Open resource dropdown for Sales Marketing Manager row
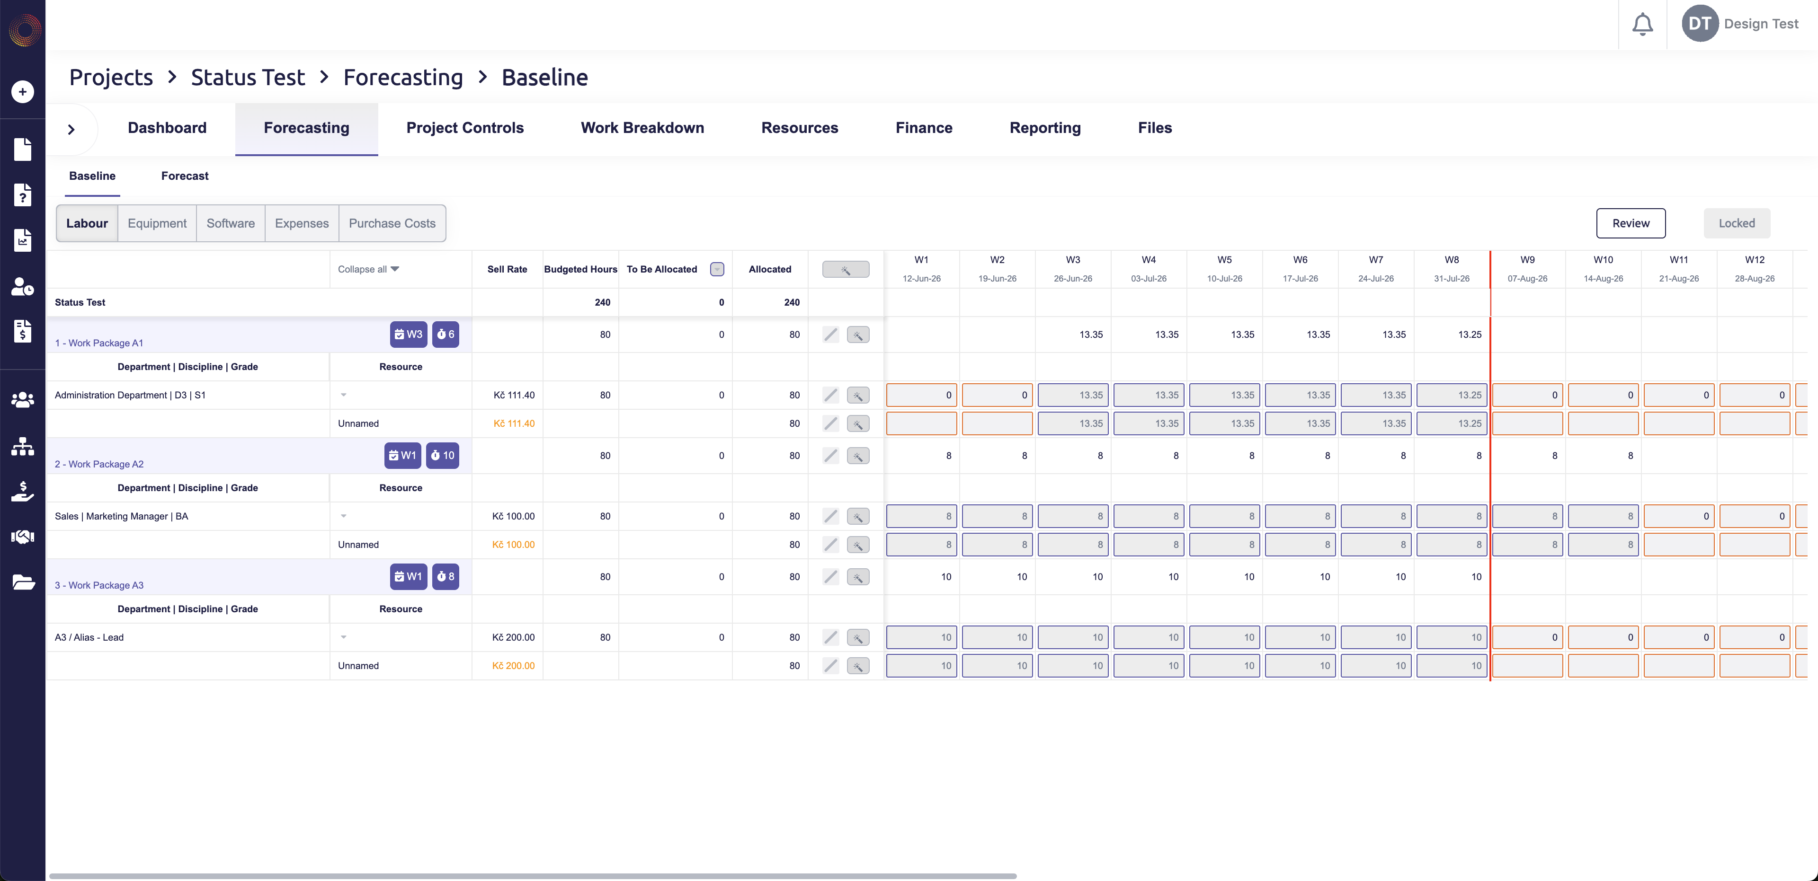The width and height of the screenshot is (1818, 881). (x=344, y=516)
